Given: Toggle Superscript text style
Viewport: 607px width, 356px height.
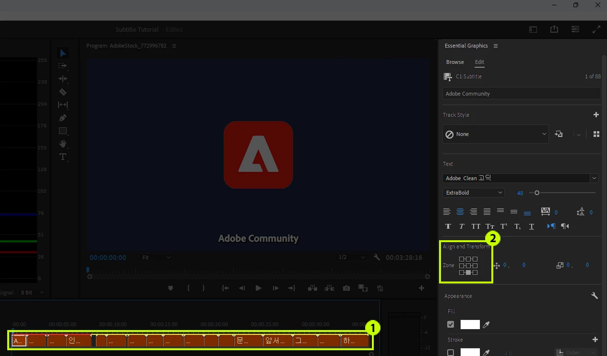Looking at the screenshot, I should coord(504,226).
